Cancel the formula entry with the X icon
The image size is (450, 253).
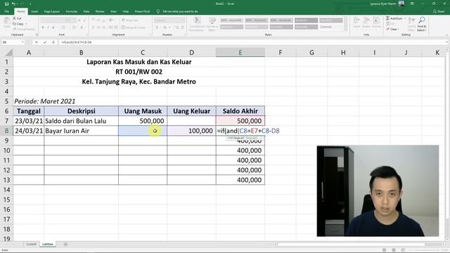(x=37, y=42)
